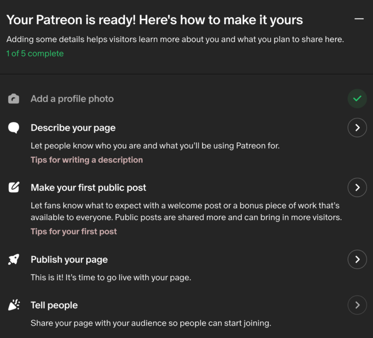Viewport: 373px width, 338px height.
Task: Select the party popper icon beside Tell people
Action: (x=13, y=305)
